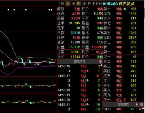Image resolution: width=145 pixels, height=113 pixels.
Task: Click the 细 button beside 逐笔成交
Action: [x=100, y=61]
